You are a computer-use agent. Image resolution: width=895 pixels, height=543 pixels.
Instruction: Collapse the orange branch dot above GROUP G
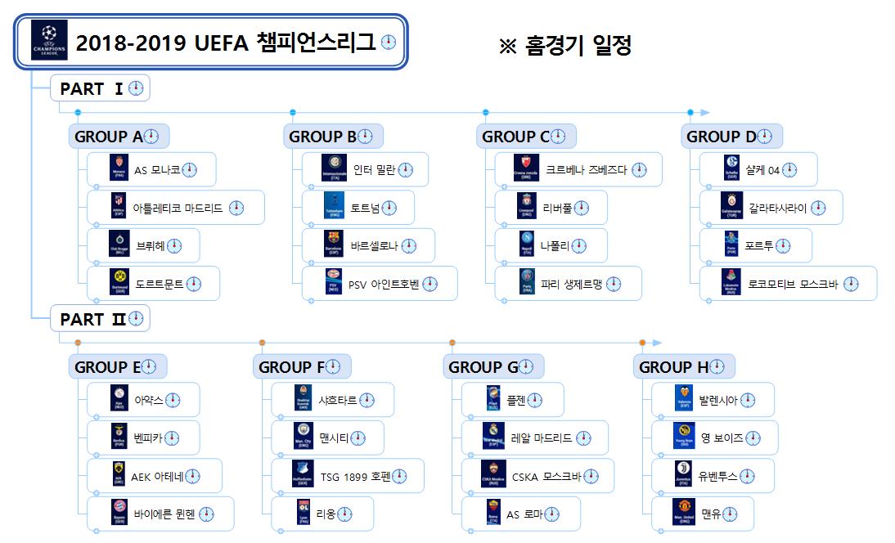[452, 342]
